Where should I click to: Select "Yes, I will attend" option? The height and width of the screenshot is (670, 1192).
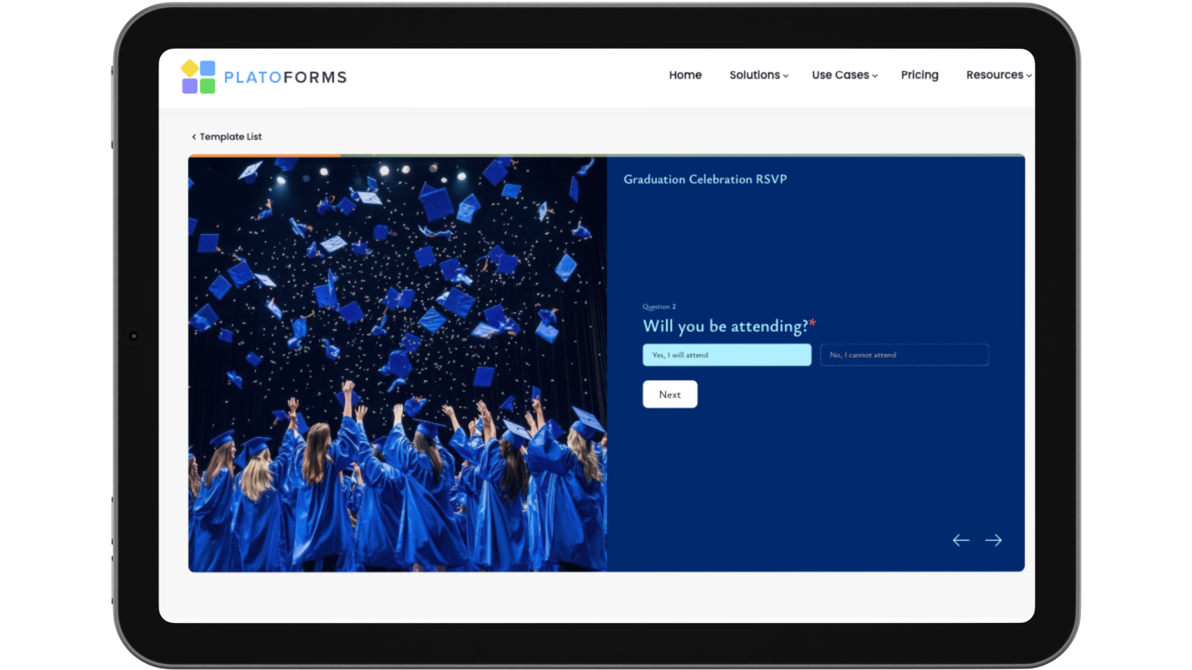pyautogui.click(x=727, y=355)
